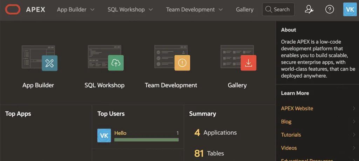This screenshot has height=161, width=359.
Task: Expand the SQL Workshop menu chevron
Action: [x=151, y=9]
